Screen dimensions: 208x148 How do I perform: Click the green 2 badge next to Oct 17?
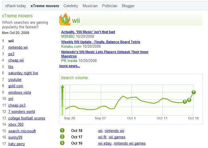(62, 137)
